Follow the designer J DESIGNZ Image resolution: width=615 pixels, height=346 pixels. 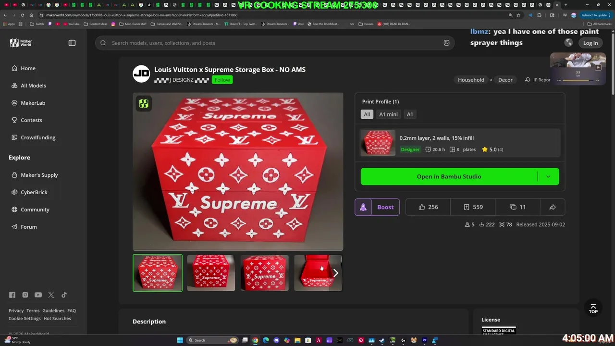pos(222,80)
